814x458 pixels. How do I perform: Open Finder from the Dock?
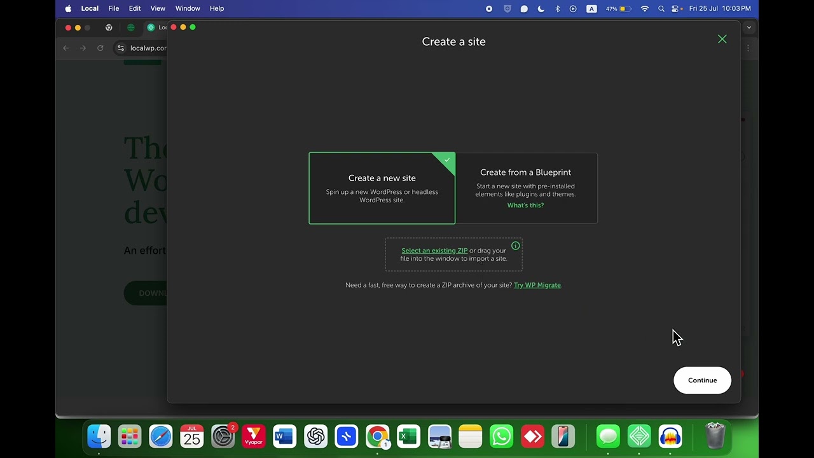coord(99,436)
